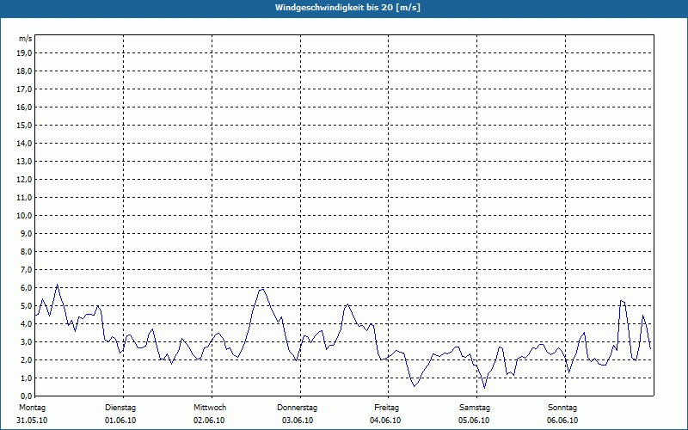Select the 13,0 axis label
688x430 pixels.
pos(25,161)
